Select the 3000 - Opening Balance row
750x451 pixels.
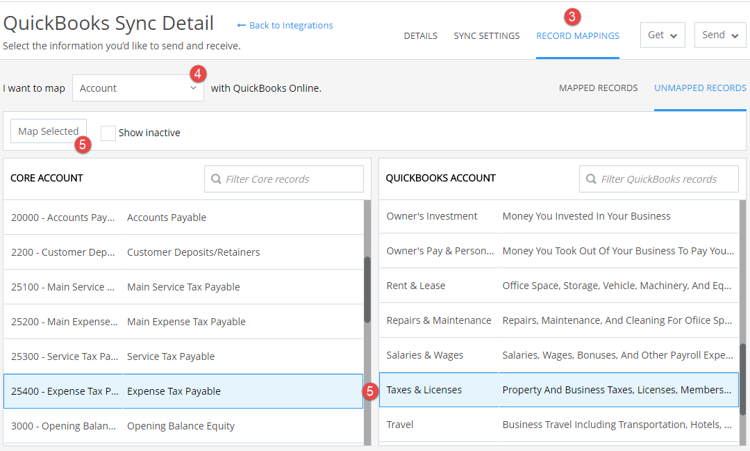[183, 426]
